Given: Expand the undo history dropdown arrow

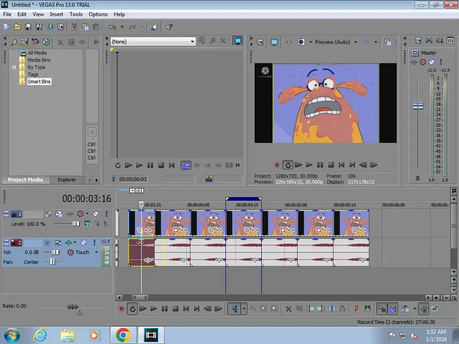Looking at the screenshot, I should click(x=122, y=27).
